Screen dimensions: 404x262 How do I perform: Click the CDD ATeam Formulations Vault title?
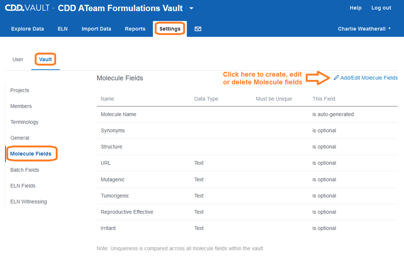click(120, 8)
